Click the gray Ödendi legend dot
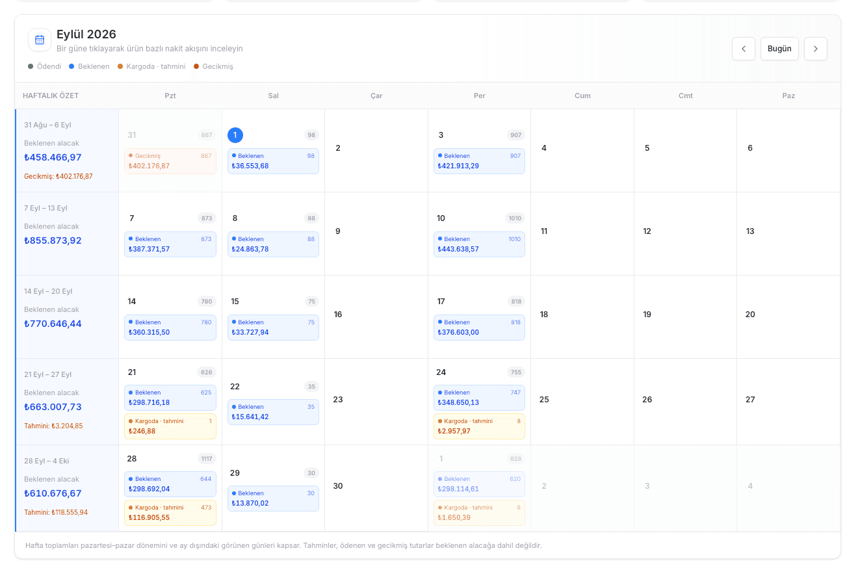The width and height of the screenshot is (858, 570). click(x=31, y=66)
